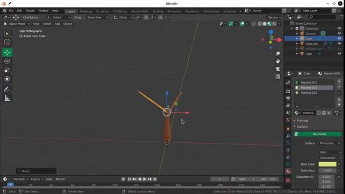The height and width of the screenshot is (194, 345).
Task: Switch to Modeling workspace tab
Action: (x=86, y=11)
